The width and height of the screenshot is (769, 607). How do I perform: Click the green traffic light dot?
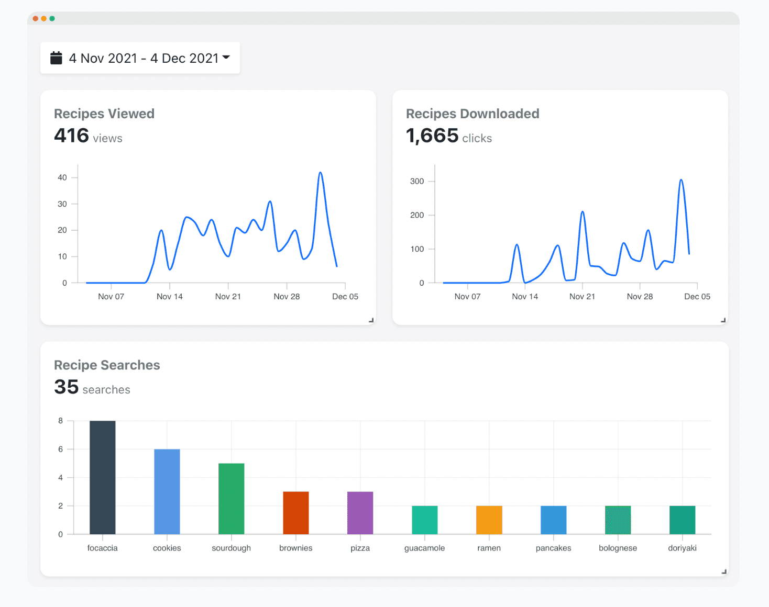point(52,18)
